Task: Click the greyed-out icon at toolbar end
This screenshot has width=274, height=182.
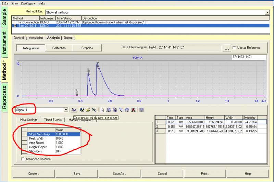Action: point(141,110)
